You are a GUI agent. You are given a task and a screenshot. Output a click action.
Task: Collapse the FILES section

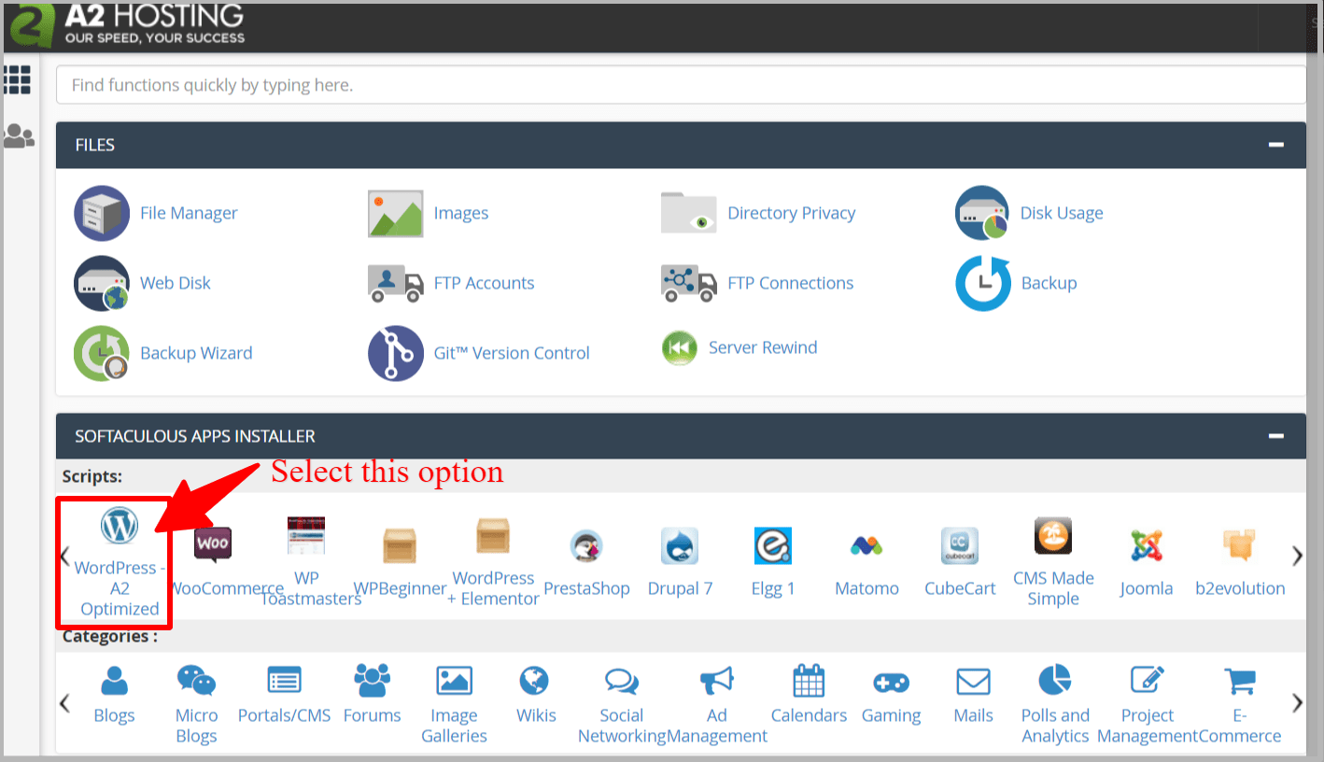point(1276,145)
